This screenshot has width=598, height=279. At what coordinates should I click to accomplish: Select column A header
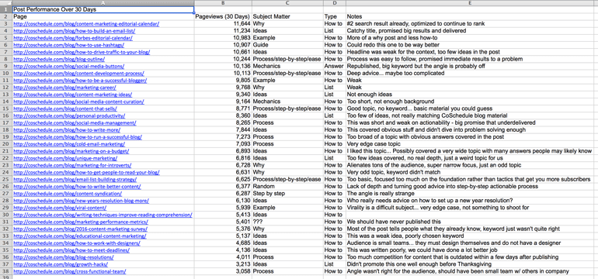point(103,2)
